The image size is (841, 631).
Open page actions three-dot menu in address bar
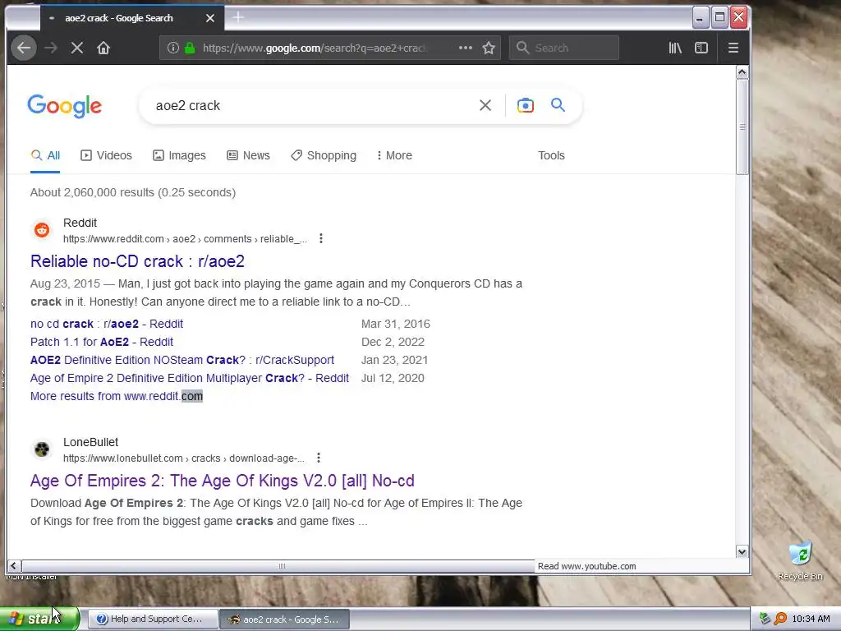click(466, 48)
